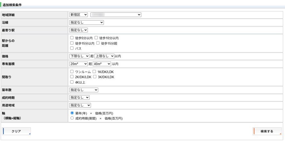The image size is (285, 141).
Task: Check the 徒歩5分以内 checkbox
Action: (72, 38)
